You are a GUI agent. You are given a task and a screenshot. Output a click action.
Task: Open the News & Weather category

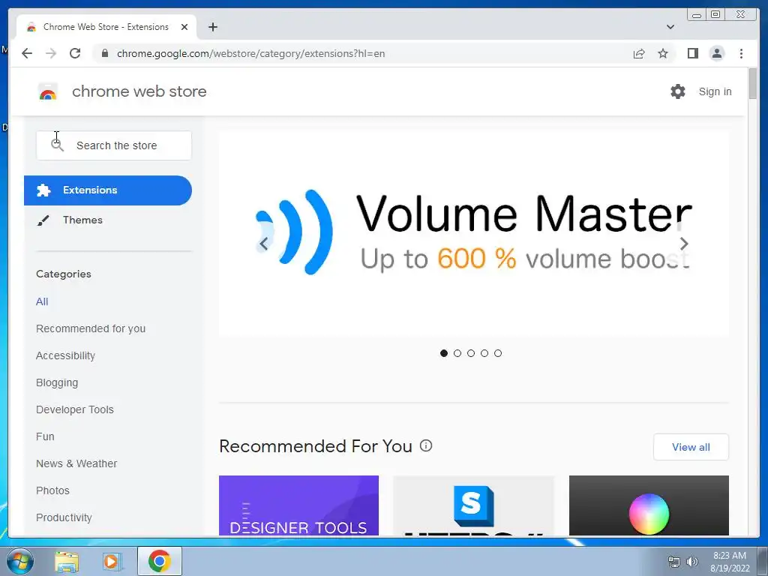coord(76,463)
